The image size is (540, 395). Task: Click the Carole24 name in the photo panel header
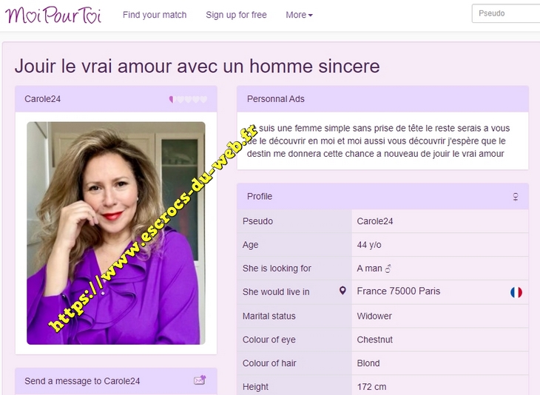pos(42,99)
